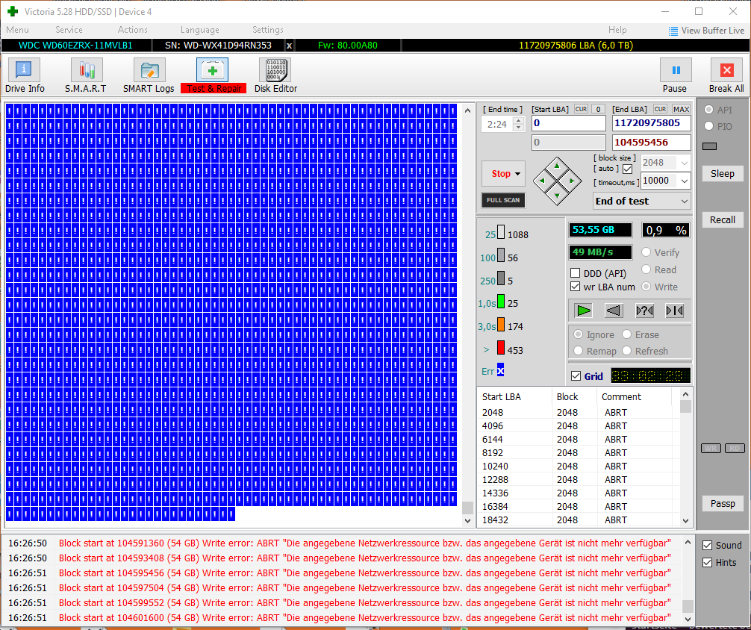The width and height of the screenshot is (751, 630).
Task: Select the Remap radio button
Action: 578,351
